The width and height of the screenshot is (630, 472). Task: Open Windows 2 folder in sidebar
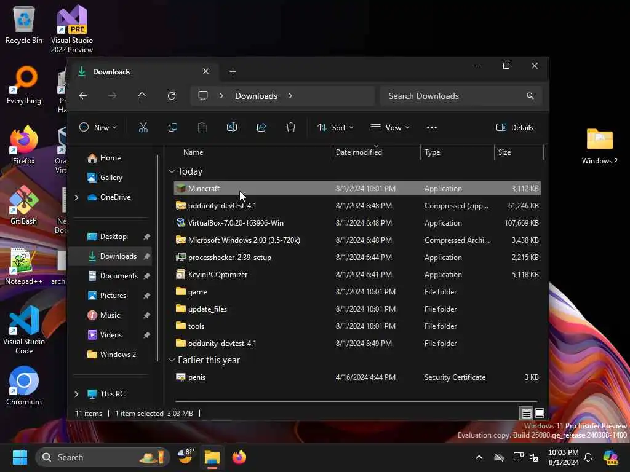coord(112,355)
